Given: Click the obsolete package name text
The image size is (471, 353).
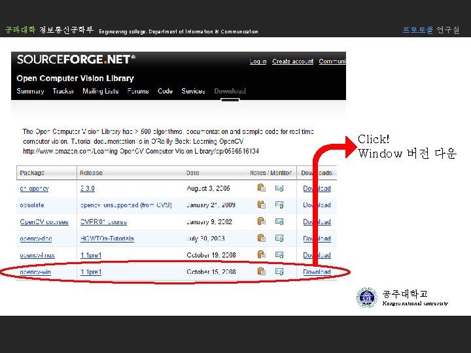Looking at the screenshot, I should [32, 205].
